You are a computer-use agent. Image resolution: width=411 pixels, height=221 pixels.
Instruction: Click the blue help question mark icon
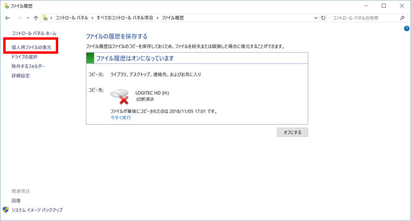coord(406,28)
